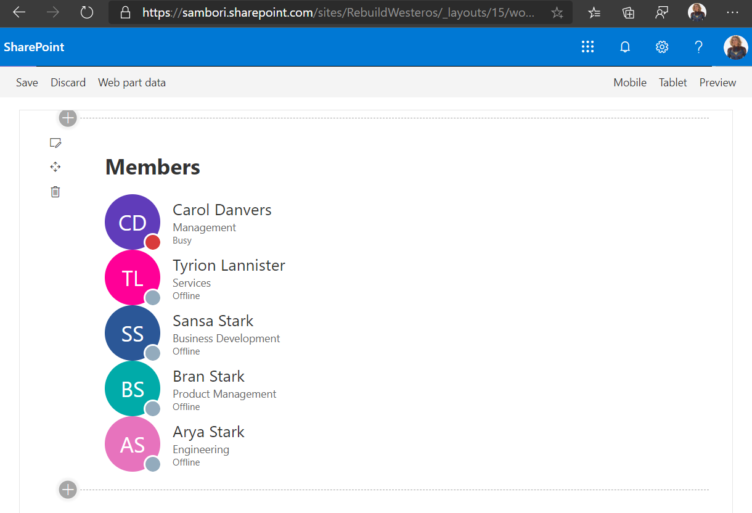This screenshot has width=752, height=513.
Task: Click the move web part icon
Action: click(55, 167)
